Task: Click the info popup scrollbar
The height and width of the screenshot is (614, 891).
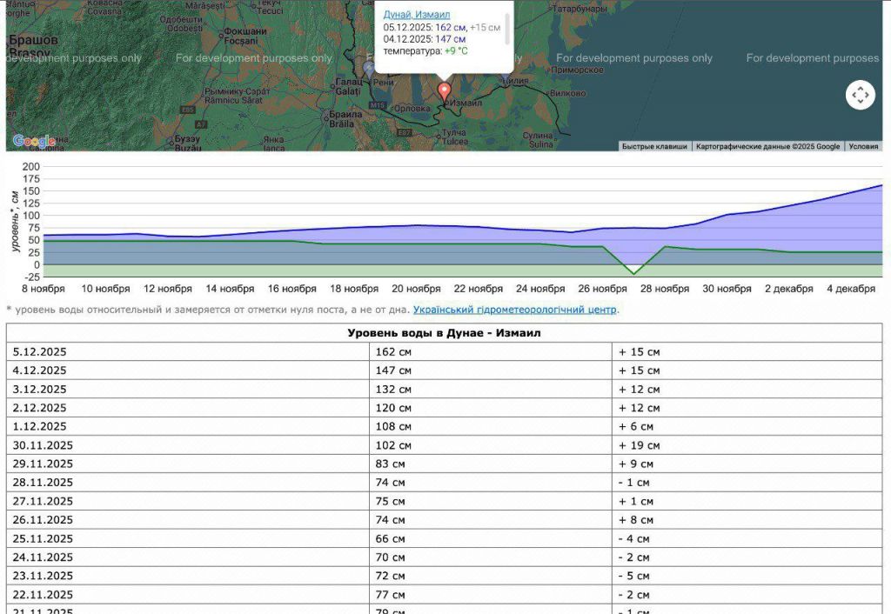Action: (x=506, y=30)
